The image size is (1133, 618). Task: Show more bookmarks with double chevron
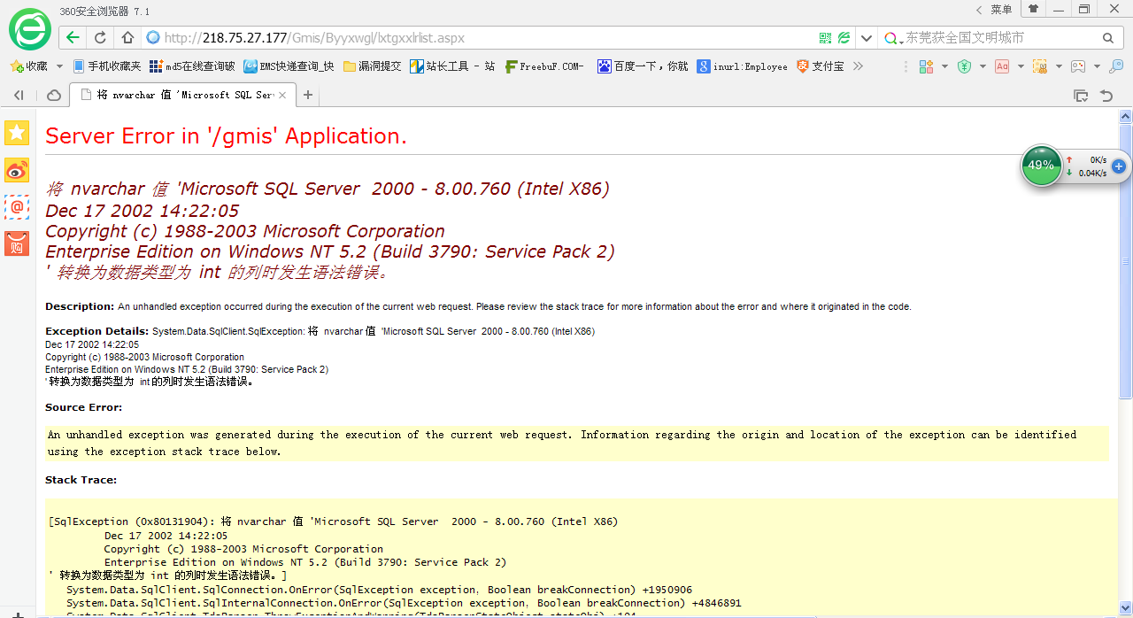click(858, 66)
